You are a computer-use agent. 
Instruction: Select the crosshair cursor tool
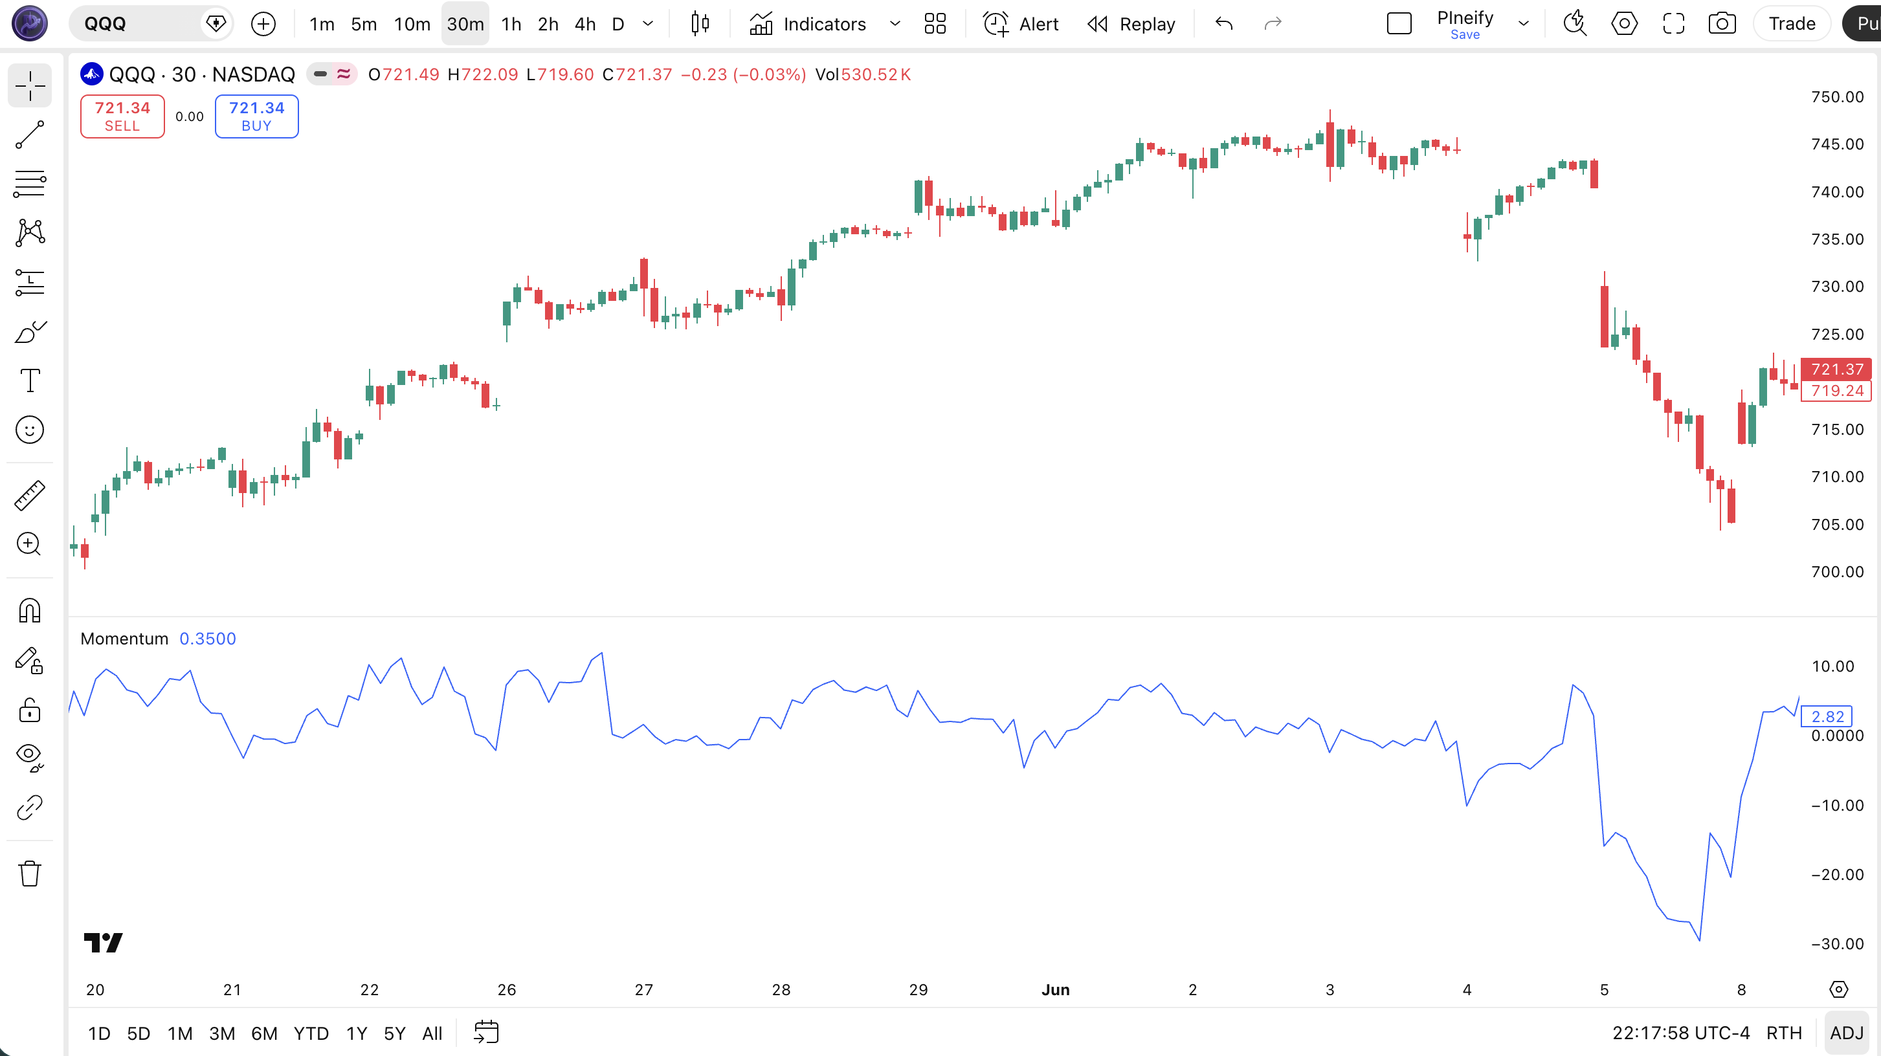tap(30, 85)
